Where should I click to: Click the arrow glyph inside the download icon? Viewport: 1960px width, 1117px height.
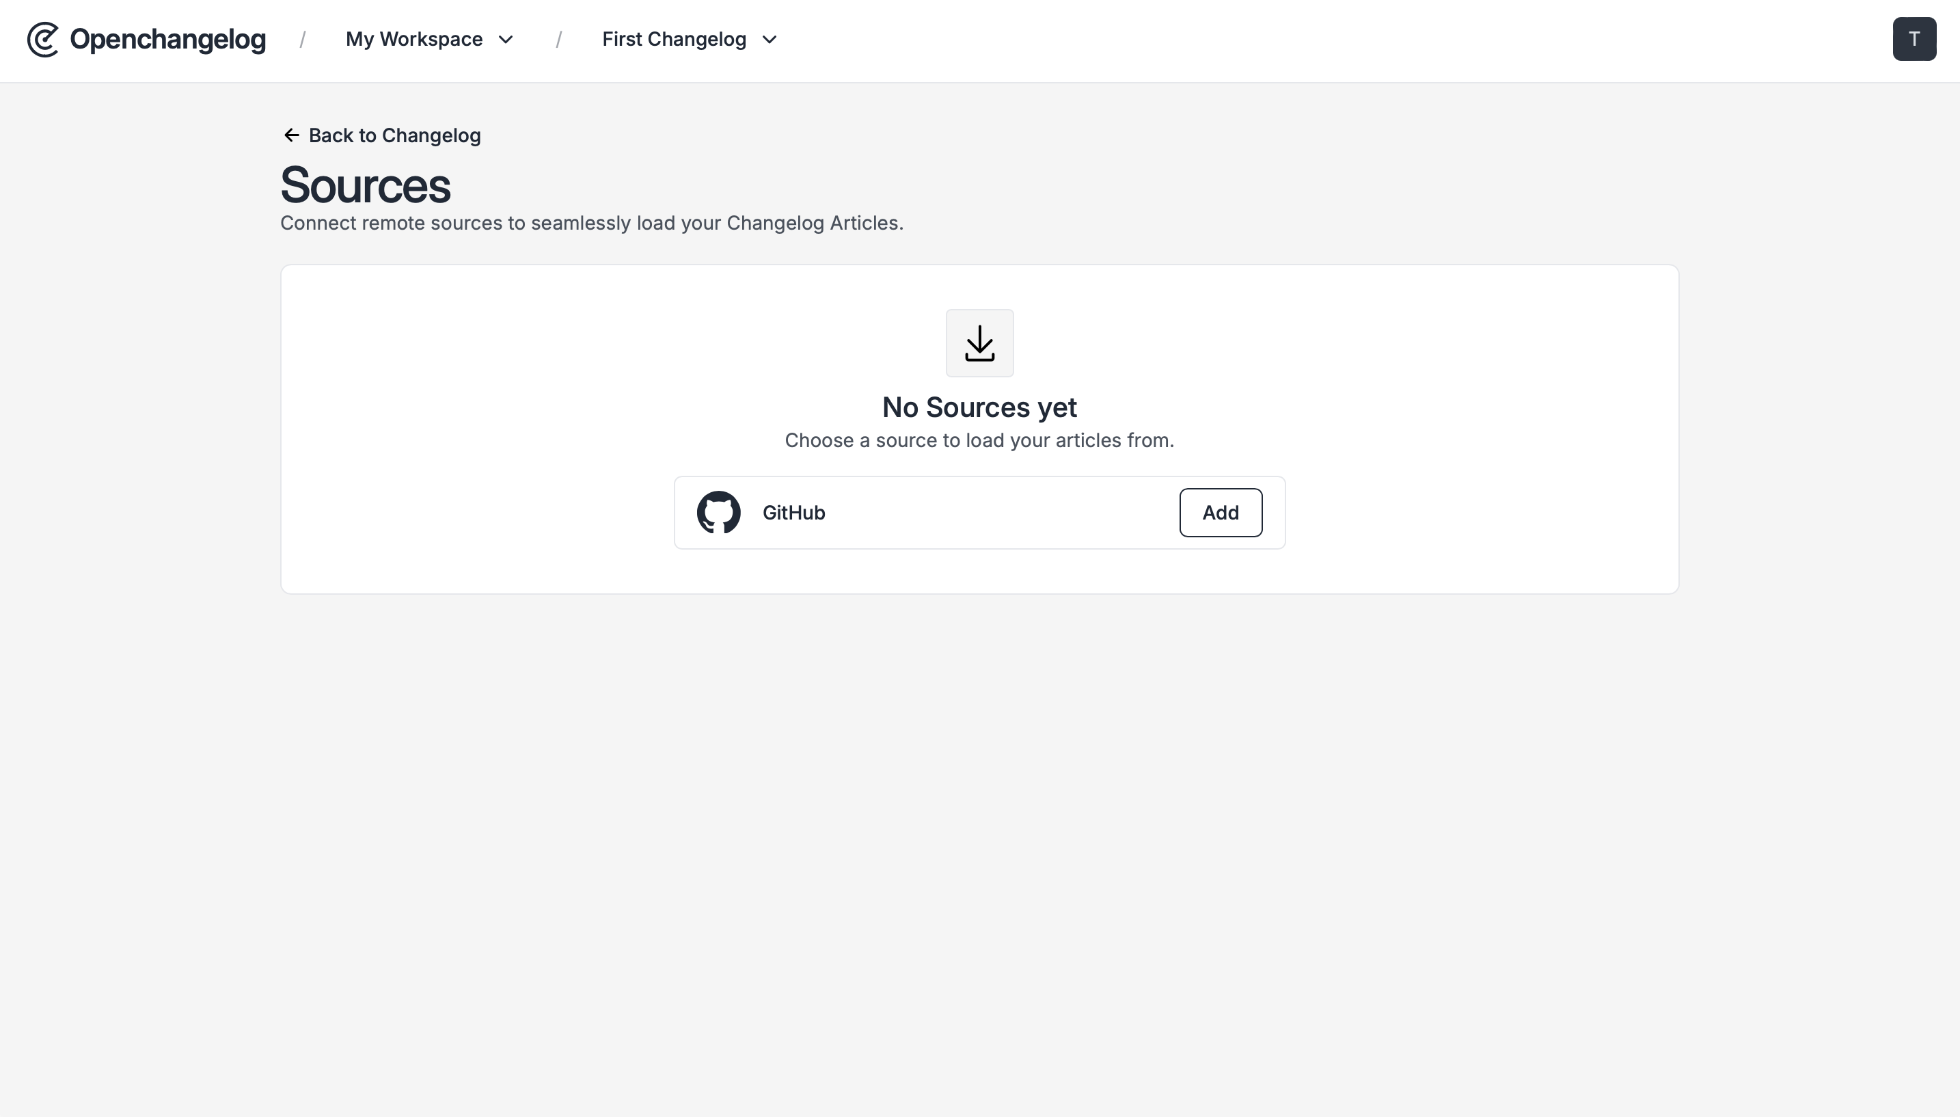[979, 342]
